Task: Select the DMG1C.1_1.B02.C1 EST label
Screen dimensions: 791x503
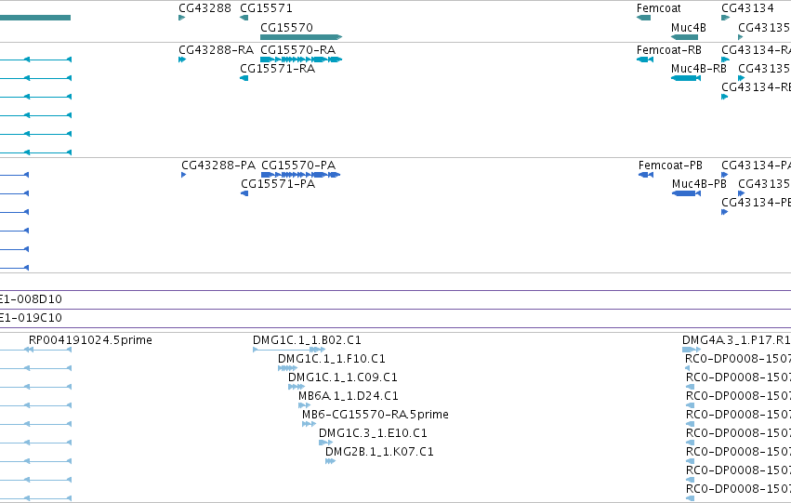Action: click(x=307, y=340)
